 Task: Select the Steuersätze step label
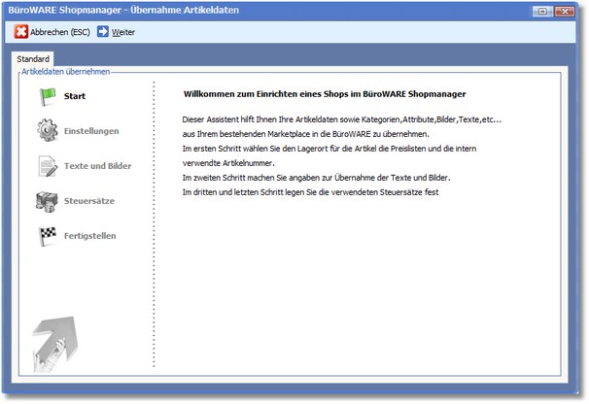point(91,201)
